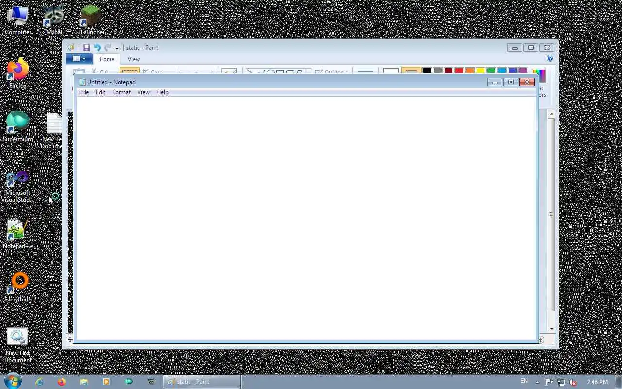Maximize the Untitled - Notepad window
Viewport: 622px width, 389px height.
click(x=510, y=82)
